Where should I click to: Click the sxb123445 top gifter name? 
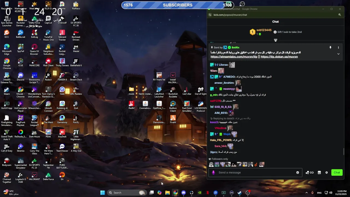coord(264,30)
